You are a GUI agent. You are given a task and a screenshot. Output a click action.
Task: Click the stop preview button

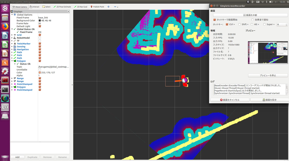[x=268, y=76]
